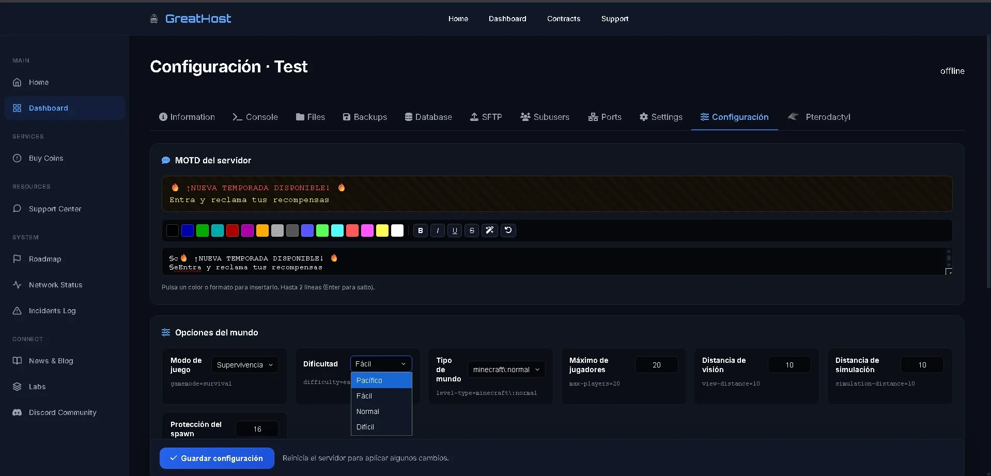Screen dimensions: 991x476
Task: Open Labs in the sidebar
Action: point(37,387)
